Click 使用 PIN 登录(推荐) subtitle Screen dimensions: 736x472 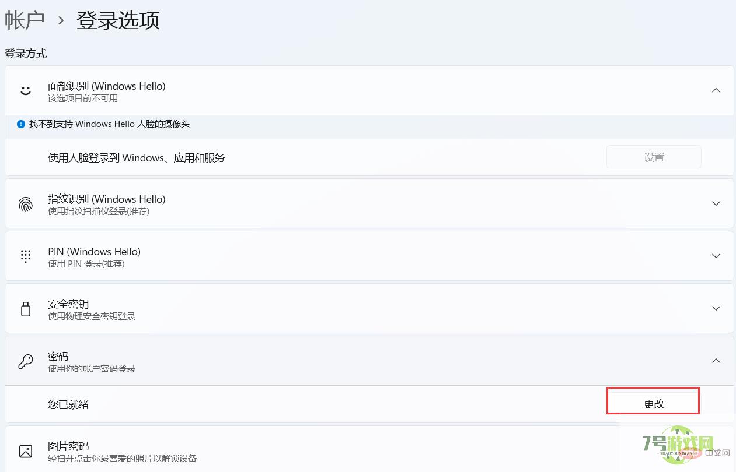tap(86, 264)
